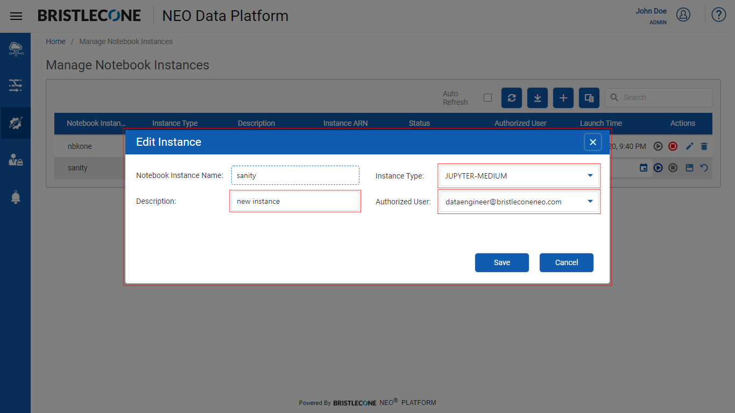Stop the sanity instance with stop icon
The image size is (735, 413).
(x=673, y=168)
